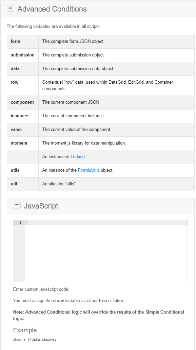Select the 'component' variable table row
This screenshot has height=350, width=196.
(x=98, y=102)
